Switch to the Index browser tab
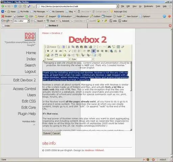Screen dimensions: 173x162 (x=23, y=26)
